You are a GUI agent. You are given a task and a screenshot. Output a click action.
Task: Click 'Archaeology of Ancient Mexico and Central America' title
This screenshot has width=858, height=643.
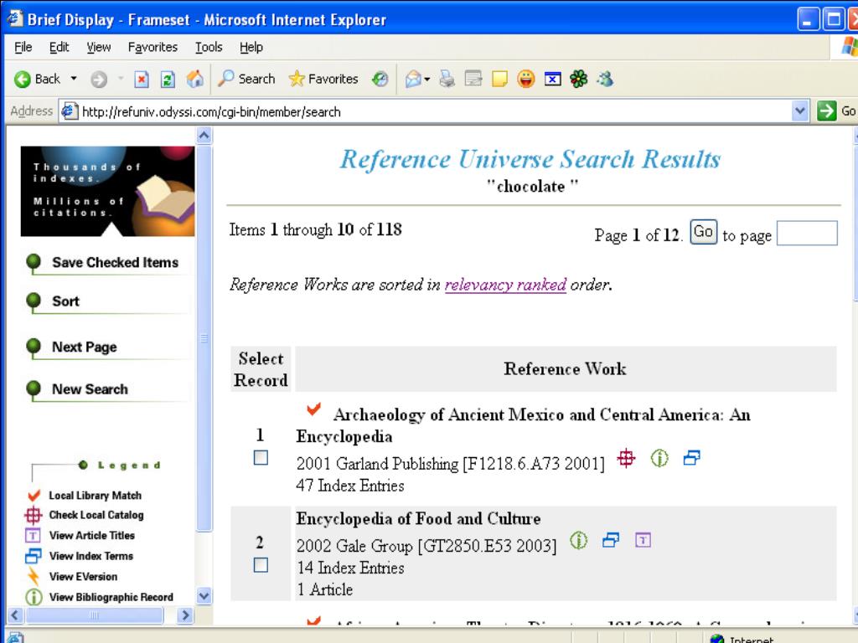pyautogui.click(x=525, y=424)
